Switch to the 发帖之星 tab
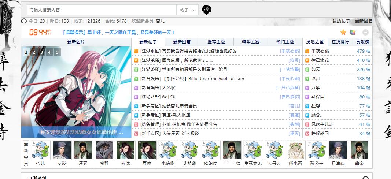Viewport: 391px width, 179px height. point(315,42)
